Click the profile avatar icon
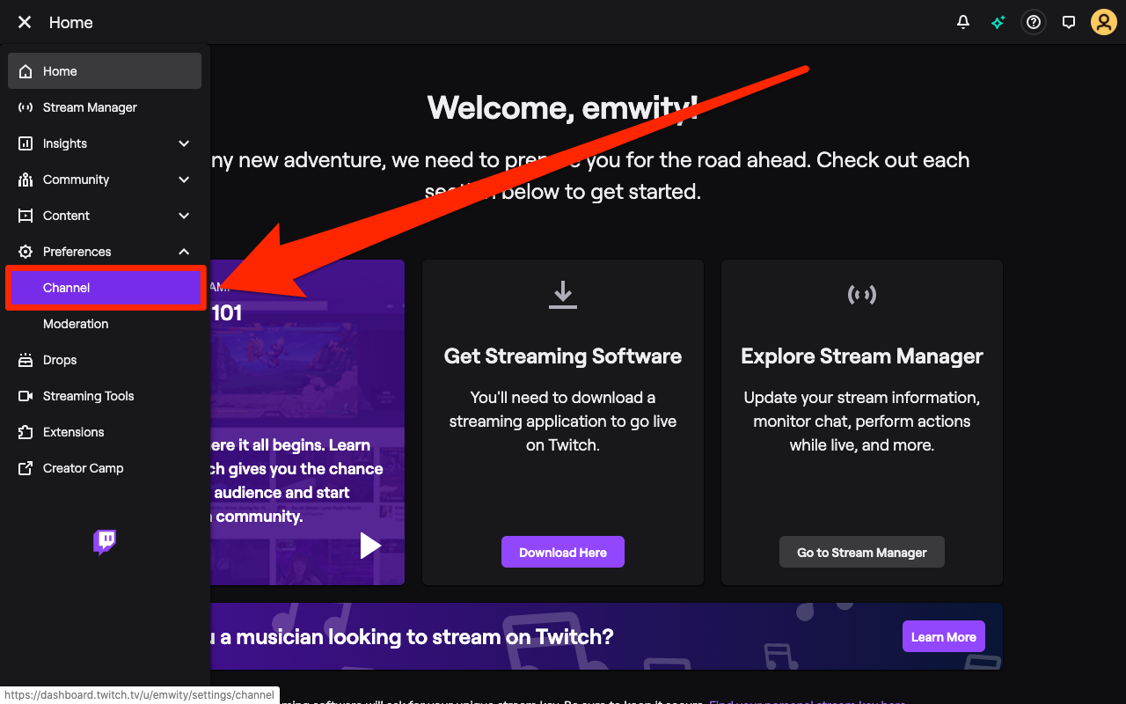This screenshot has height=704, width=1126. point(1104,22)
